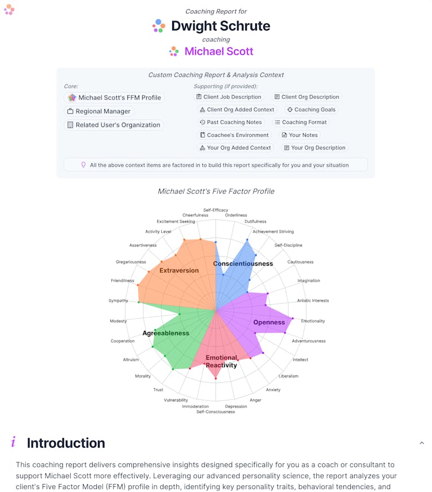Collapse the Introduction section with the chevron
This screenshot has height=492, width=432.
[x=422, y=443]
